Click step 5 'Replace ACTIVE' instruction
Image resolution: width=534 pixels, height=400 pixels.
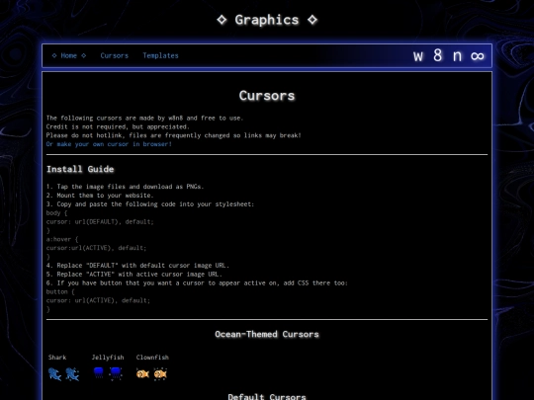(x=134, y=275)
